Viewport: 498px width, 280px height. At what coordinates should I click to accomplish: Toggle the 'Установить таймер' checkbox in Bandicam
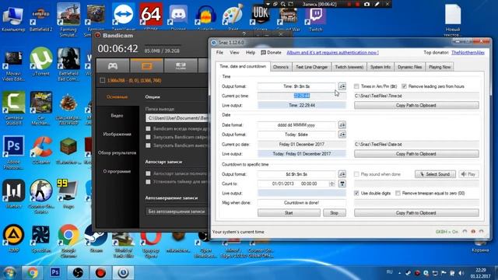coord(148,182)
